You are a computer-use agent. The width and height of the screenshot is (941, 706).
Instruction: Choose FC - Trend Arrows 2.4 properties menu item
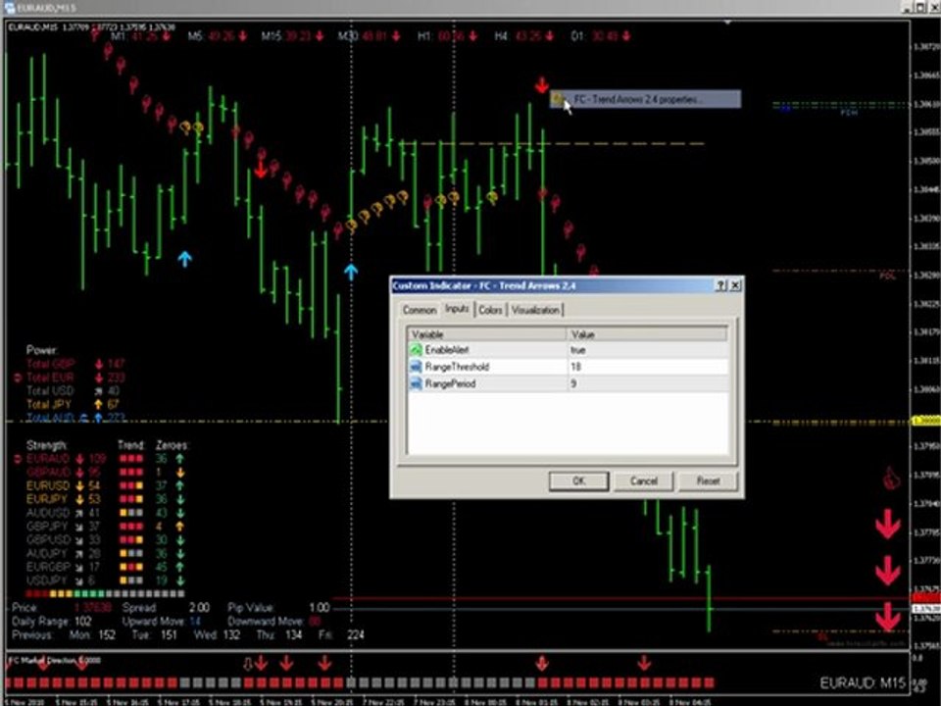646,99
